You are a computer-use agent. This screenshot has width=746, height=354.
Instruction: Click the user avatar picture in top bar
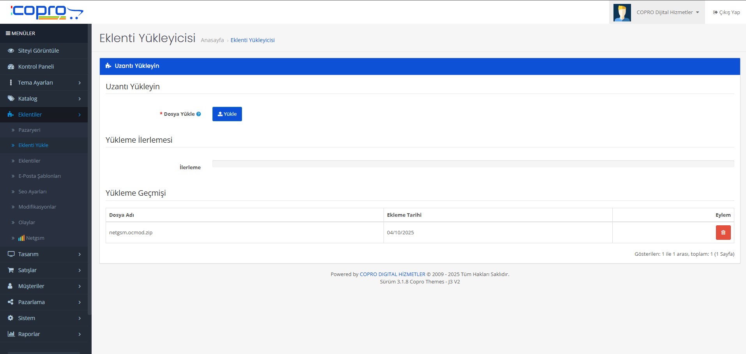click(x=622, y=12)
